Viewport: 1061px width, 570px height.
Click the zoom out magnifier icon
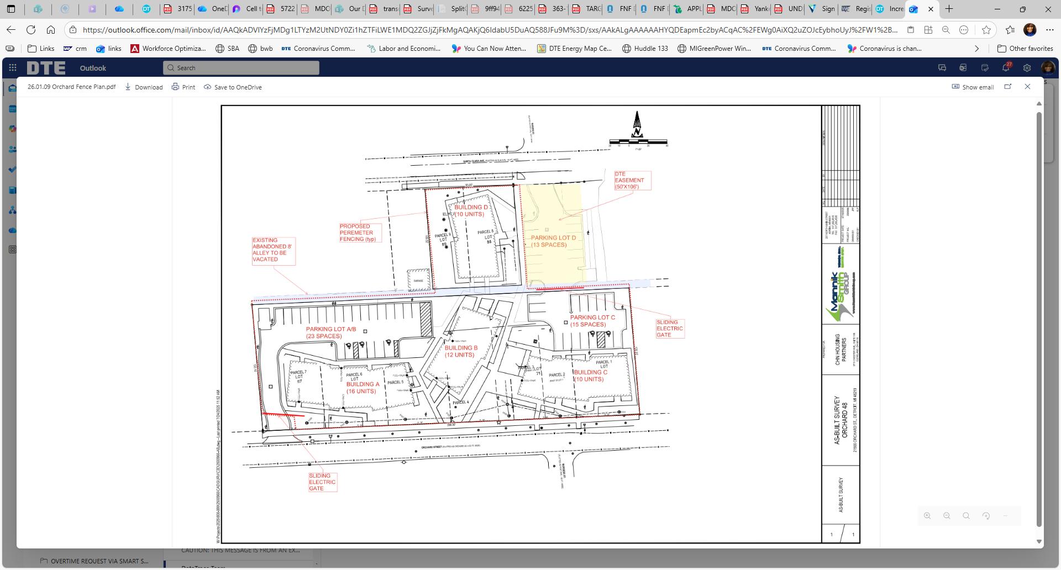coord(947,516)
